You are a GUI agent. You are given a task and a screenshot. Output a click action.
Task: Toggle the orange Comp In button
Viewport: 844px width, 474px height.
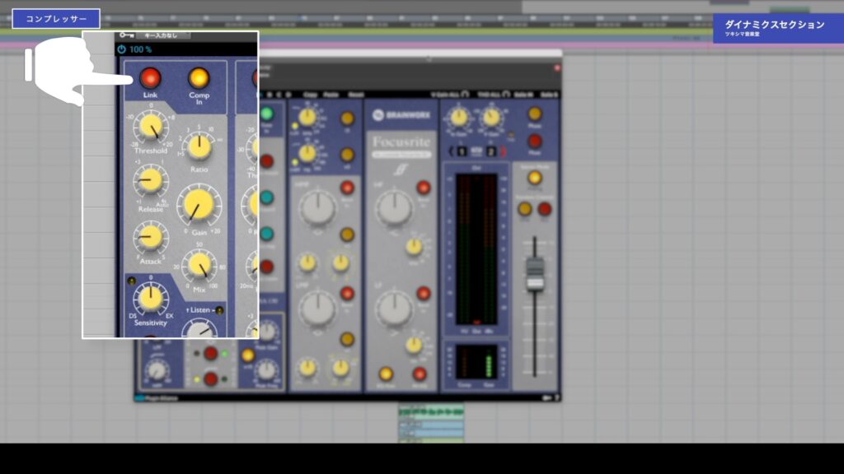click(199, 78)
